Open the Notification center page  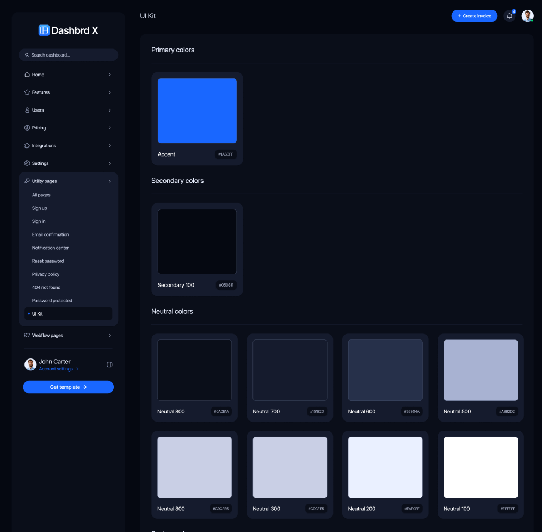click(50, 248)
